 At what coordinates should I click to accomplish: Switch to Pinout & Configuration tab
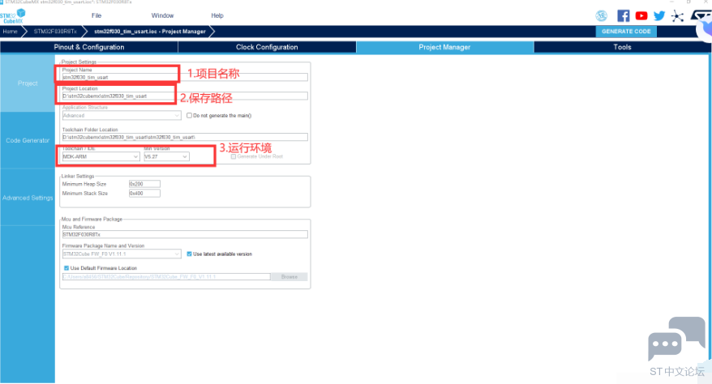89,47
